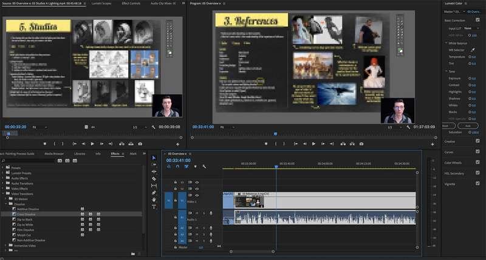
Task: Select the Hand tool
Action: pos(154,199)
